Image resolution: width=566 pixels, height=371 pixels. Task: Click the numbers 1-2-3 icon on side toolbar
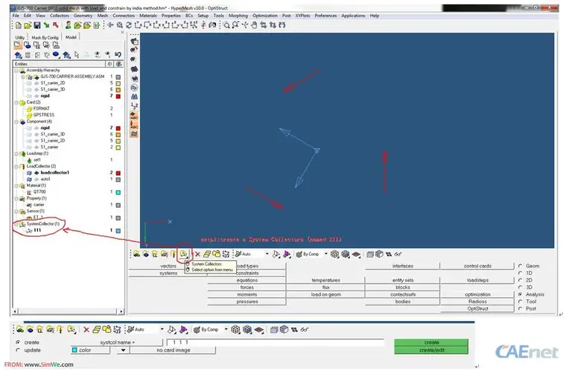pos(134,106)
